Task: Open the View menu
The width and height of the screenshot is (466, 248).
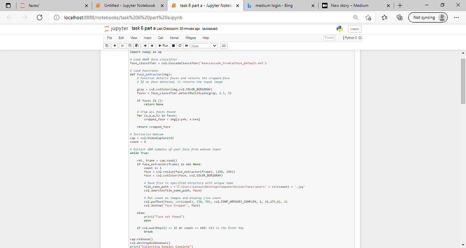Action: (x=134, y=38)
